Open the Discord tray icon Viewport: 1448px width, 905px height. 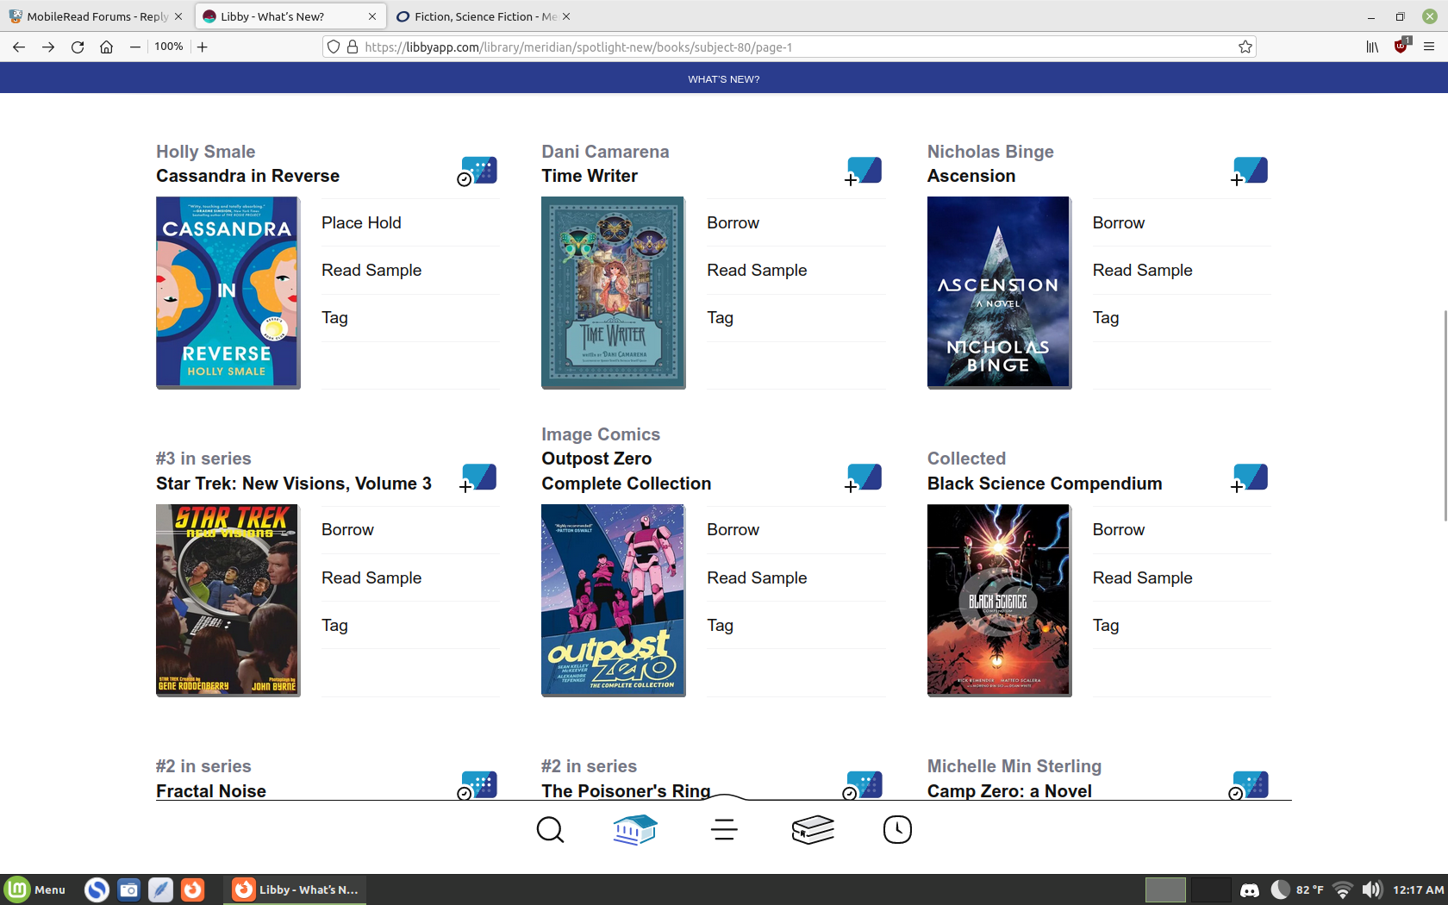tap(1249, 889)
